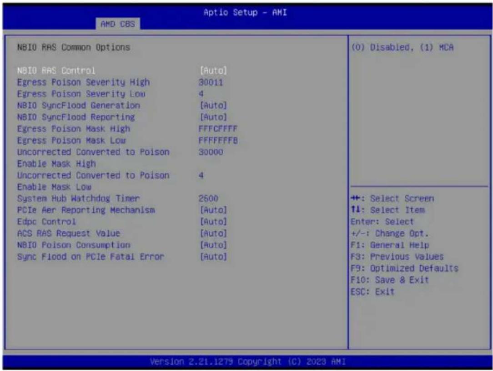Click the 'ESC: Exit' hint
Image resolution: width=493 pixels, height=371 pixels.
372,292
